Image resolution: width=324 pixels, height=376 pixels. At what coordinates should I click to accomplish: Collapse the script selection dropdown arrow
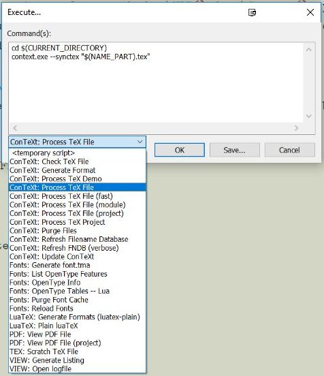click(x=140, y=142)
